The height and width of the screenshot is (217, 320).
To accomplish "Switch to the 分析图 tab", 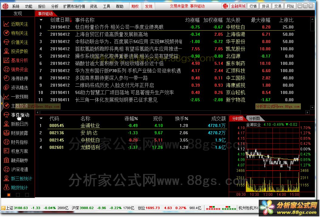I will click(254, 119).
